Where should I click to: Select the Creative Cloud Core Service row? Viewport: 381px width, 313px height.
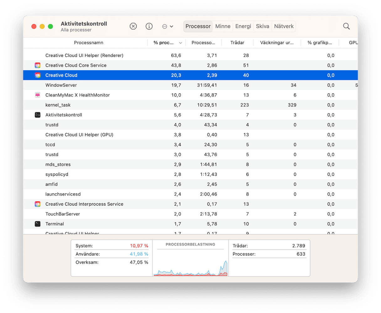click(190, 65)
